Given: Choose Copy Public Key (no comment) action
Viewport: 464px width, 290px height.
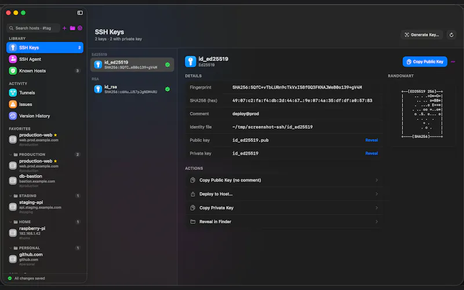Looking at the screenshot, I should [284, 180].
